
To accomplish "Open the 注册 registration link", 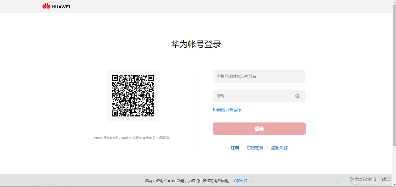I will coord(235,148).
